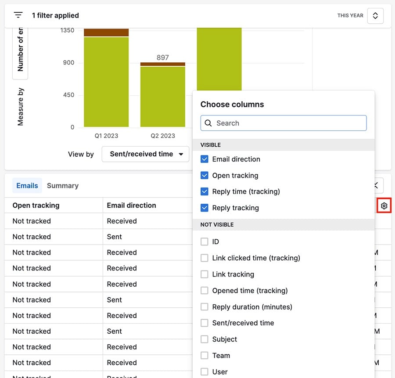Click the 1 filter applied label

point(55,15)
